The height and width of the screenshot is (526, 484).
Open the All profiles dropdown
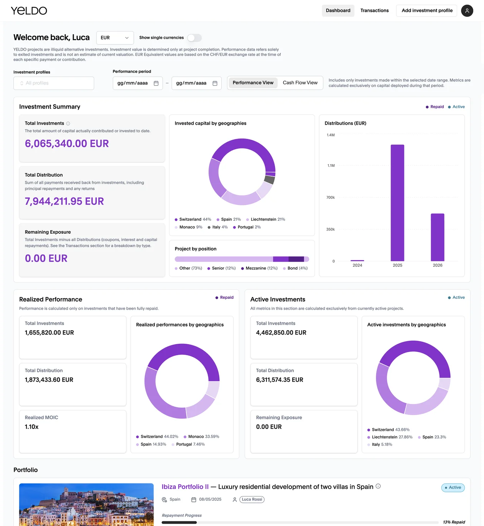point(54,83)
